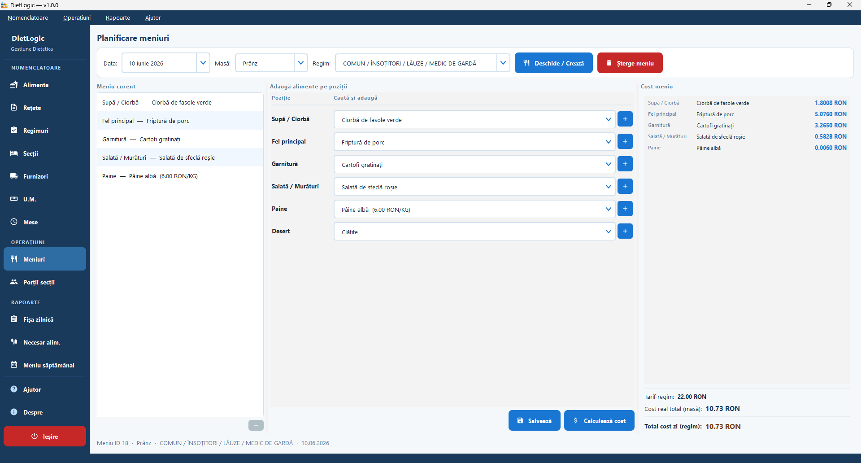This screenshot has height=463, width=861.
Task: Click the Salvează button
Action: 534,420
